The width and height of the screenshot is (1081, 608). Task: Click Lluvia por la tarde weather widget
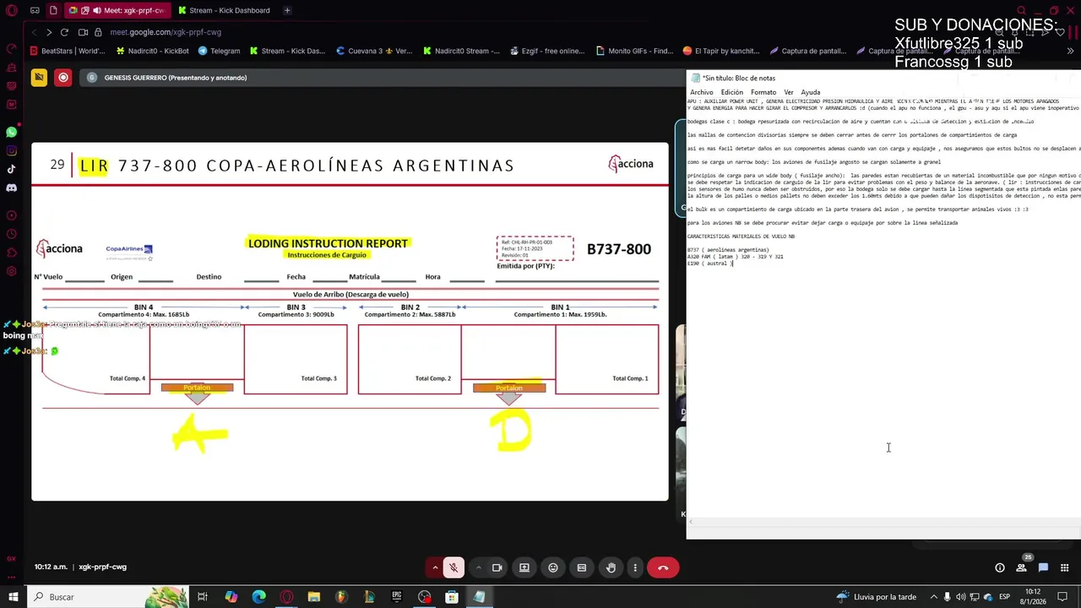click(x=876, y=597)
